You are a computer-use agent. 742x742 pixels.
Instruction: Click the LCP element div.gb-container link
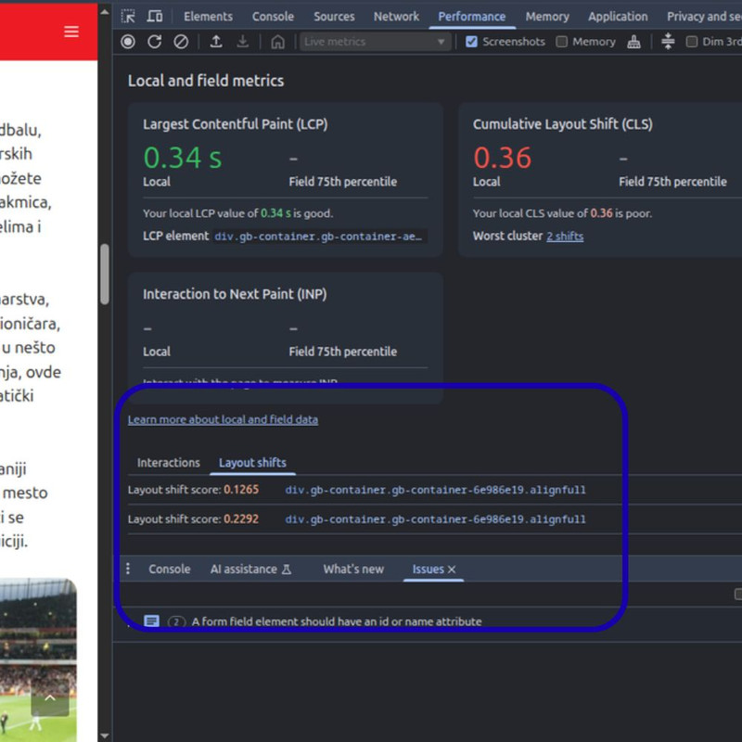(x=319, y=237)
